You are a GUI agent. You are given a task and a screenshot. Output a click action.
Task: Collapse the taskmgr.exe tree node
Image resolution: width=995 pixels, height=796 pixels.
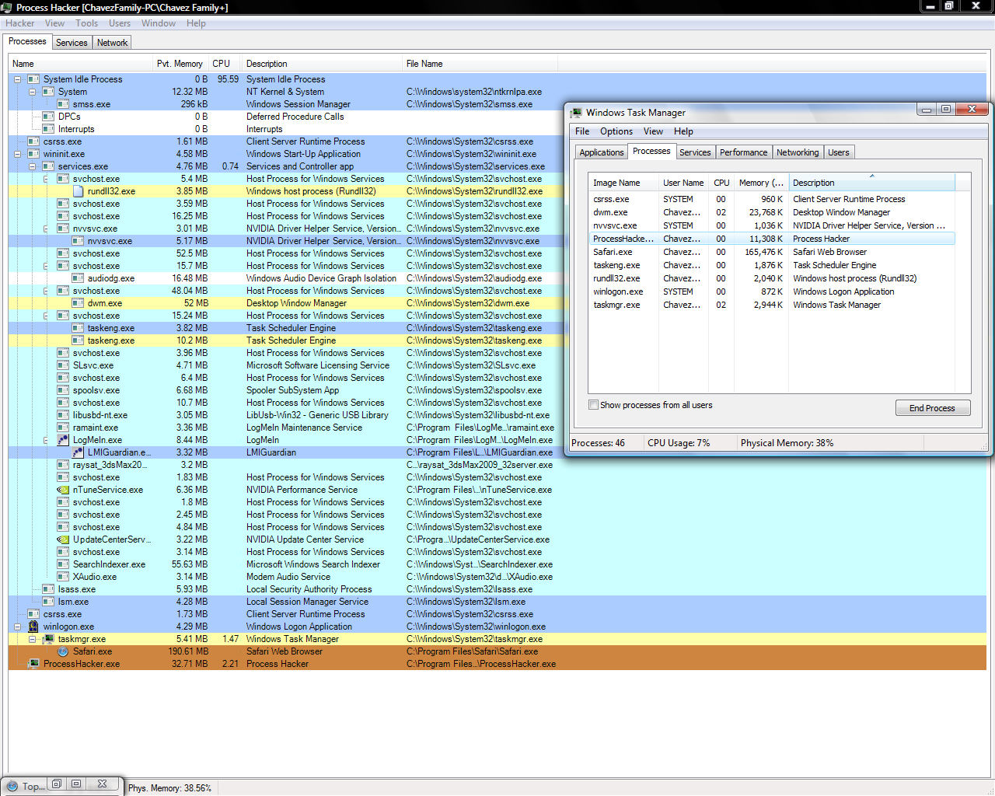[x=33, y=639]
